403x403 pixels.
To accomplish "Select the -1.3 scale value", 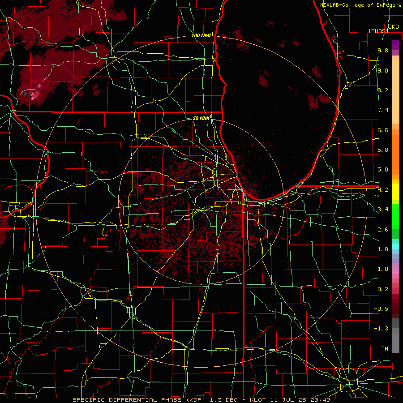I will (x=381, y=329).
